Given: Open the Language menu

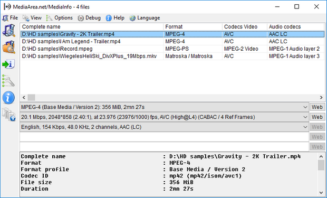Looking at the screenshot, I should coord(145,18).
